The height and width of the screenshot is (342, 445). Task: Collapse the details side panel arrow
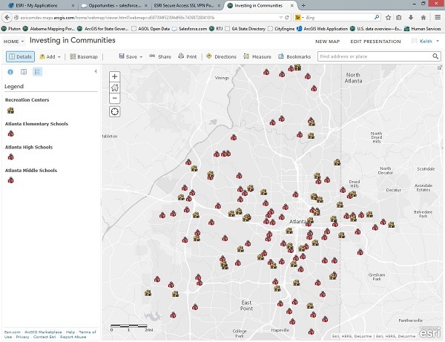96,71
